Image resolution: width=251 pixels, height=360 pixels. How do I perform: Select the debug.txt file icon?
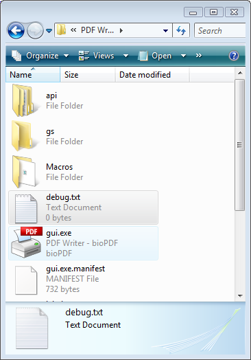[26, 209]
